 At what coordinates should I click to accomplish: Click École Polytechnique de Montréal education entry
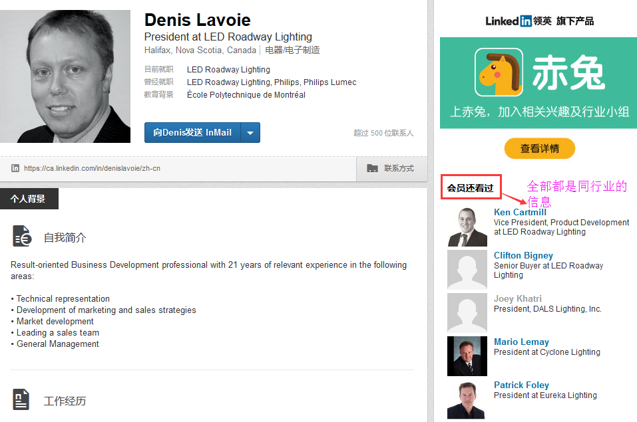click(x=246, y=95)
